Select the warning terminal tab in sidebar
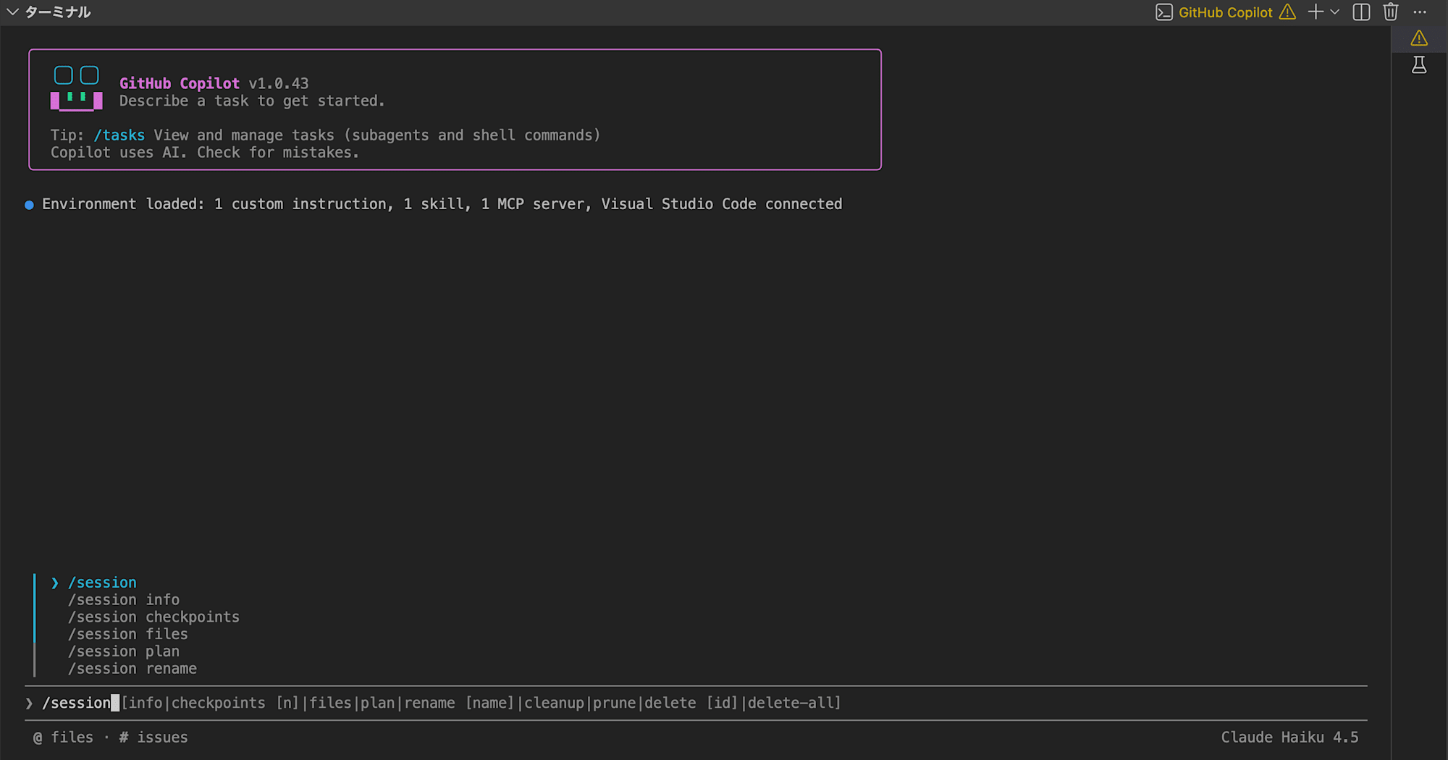1448x760 pixels. point(1419,38)
